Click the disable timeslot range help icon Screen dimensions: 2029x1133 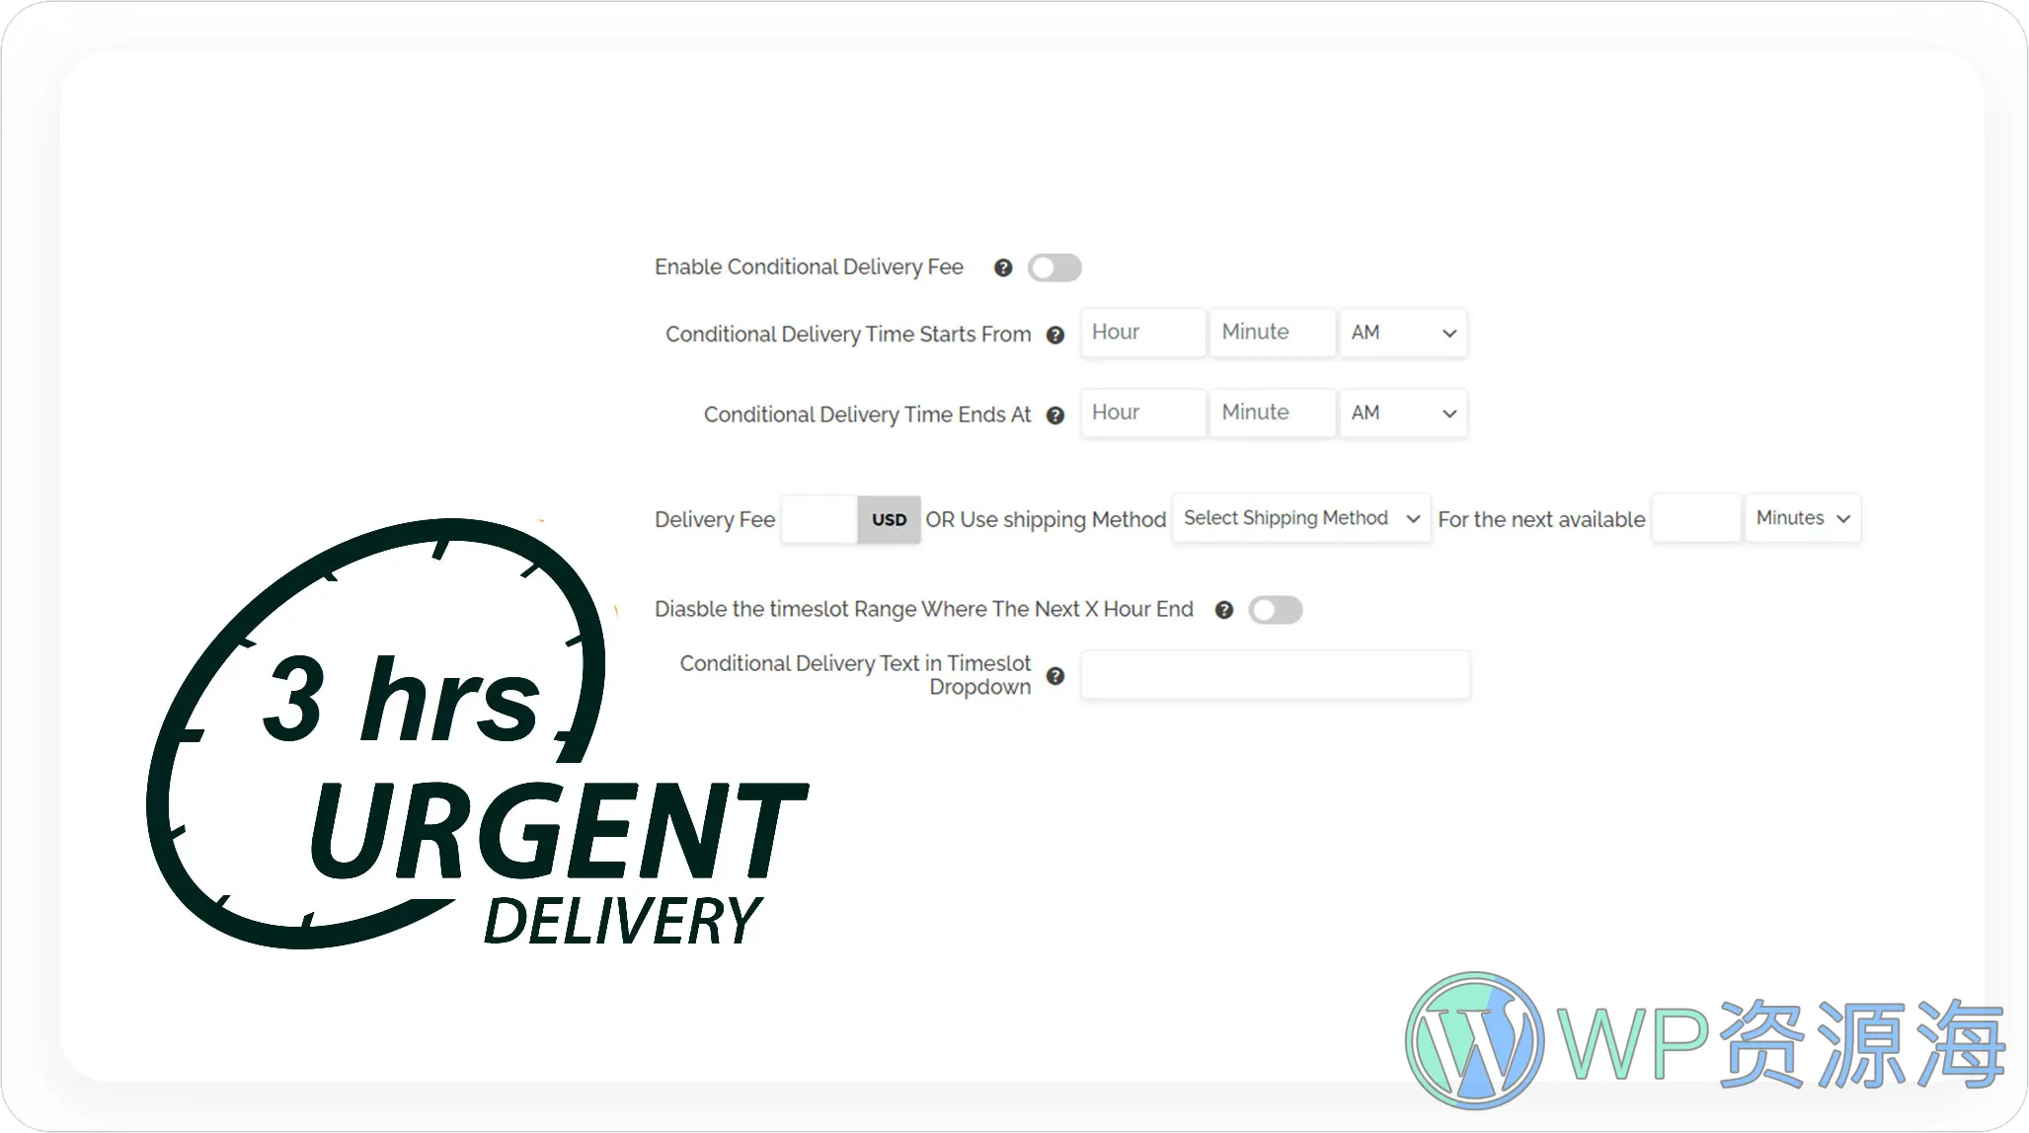[1223, 609]
